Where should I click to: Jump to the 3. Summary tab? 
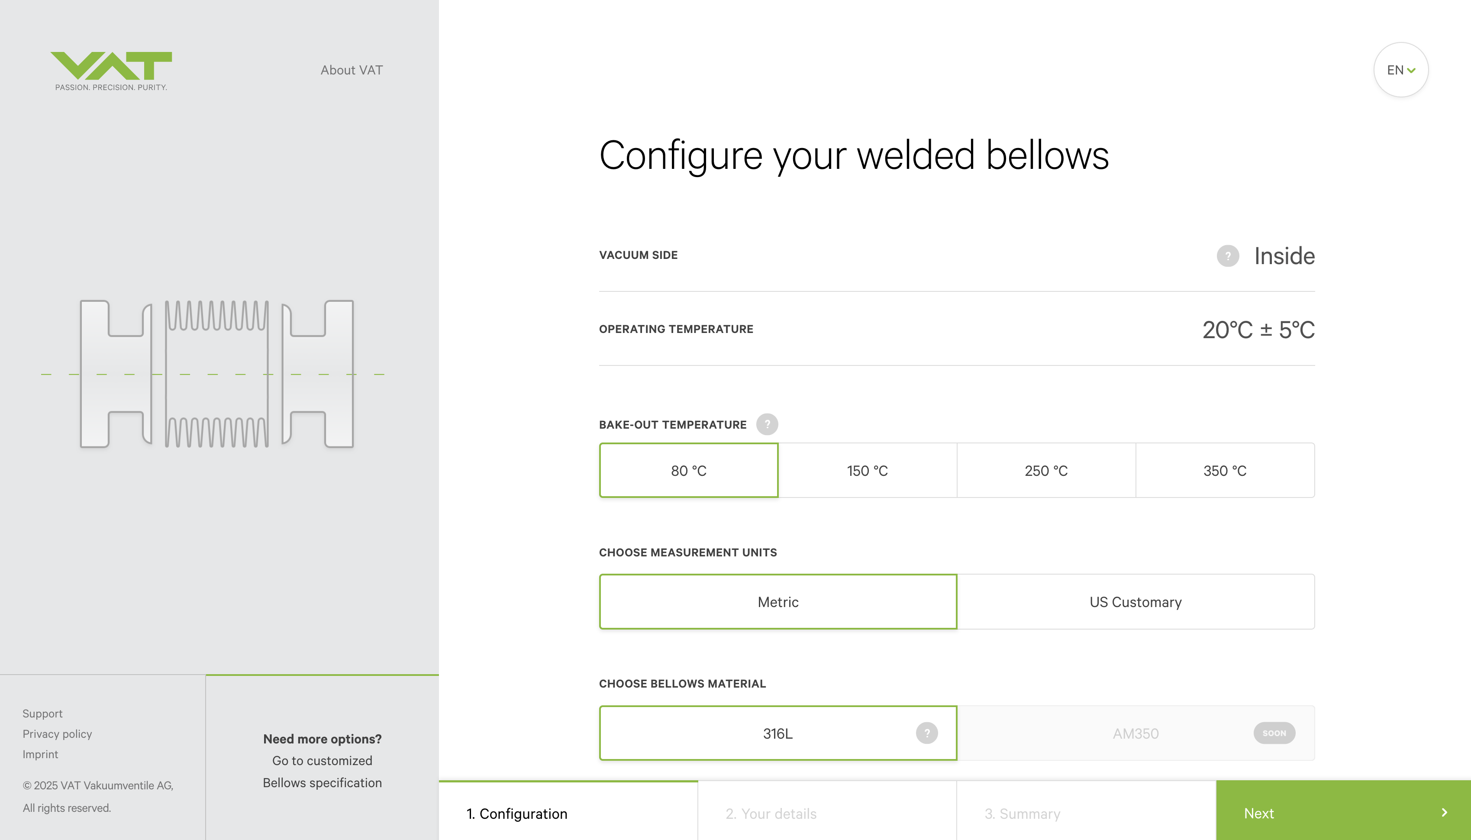click(x=1022, y=814)
